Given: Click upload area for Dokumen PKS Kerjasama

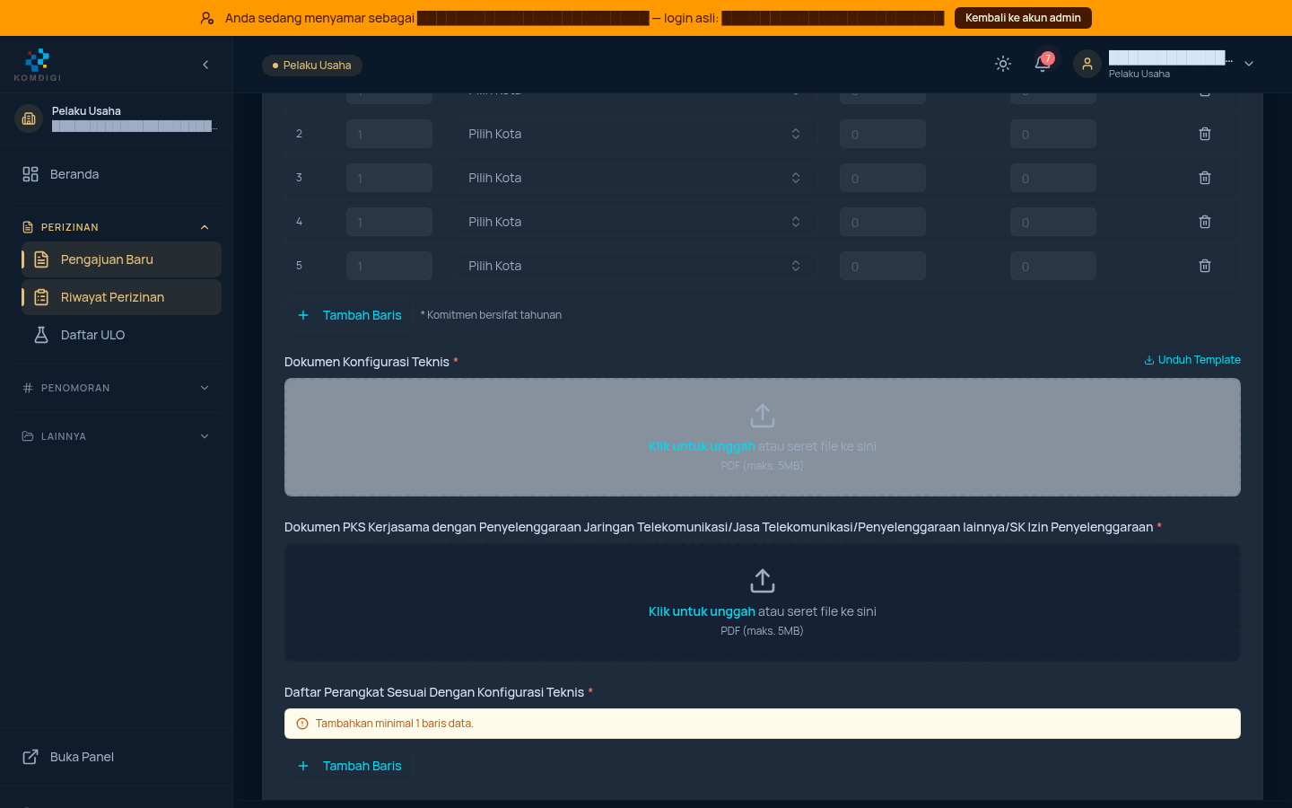Looking at the screenshot, I should (x=763, y=602).
